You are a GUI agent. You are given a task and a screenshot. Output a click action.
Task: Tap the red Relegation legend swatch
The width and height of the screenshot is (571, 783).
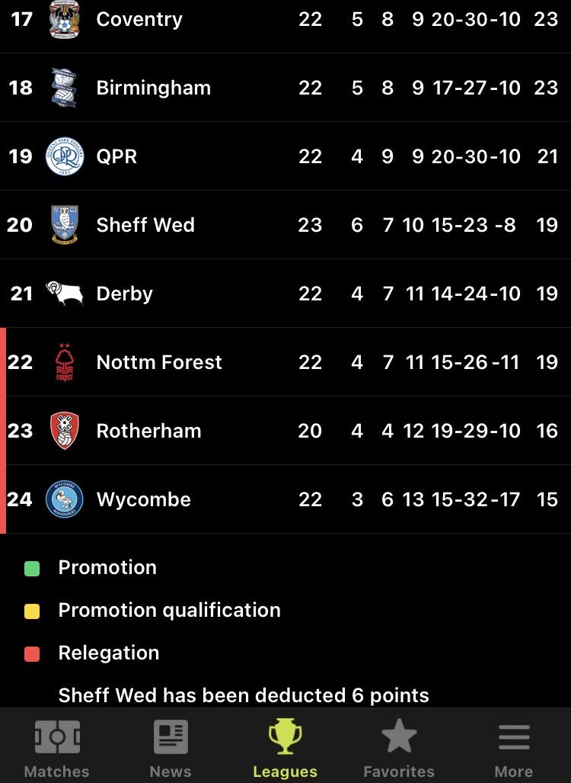[32, 654]
